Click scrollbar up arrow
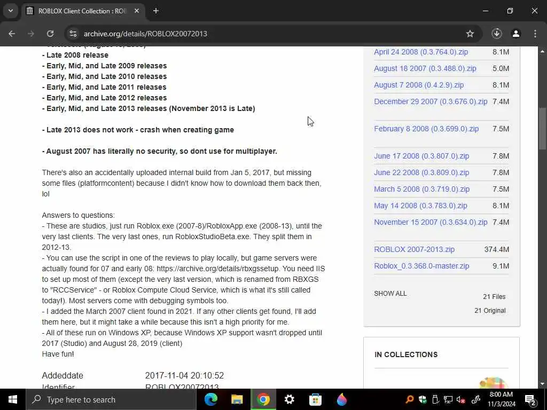 tap(542, 51)
